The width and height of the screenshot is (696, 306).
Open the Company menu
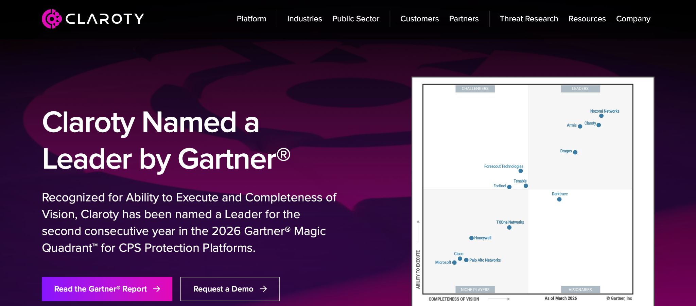pos(633,19)
